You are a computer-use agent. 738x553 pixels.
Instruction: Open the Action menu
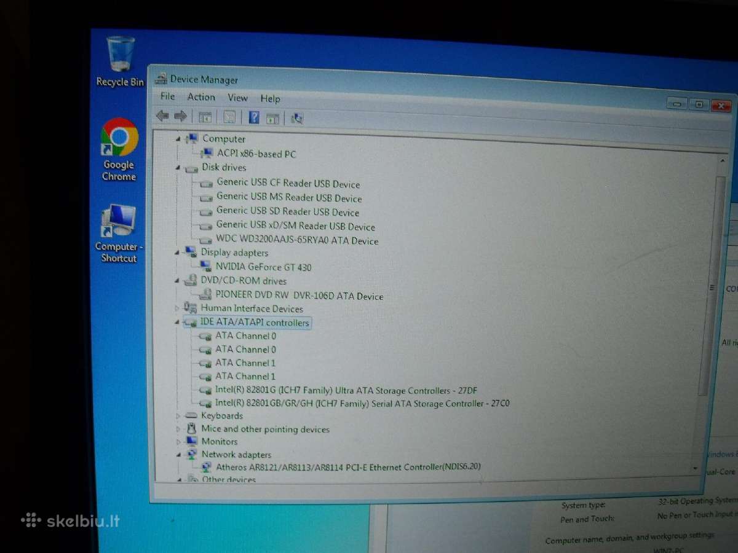click(201, 97)
